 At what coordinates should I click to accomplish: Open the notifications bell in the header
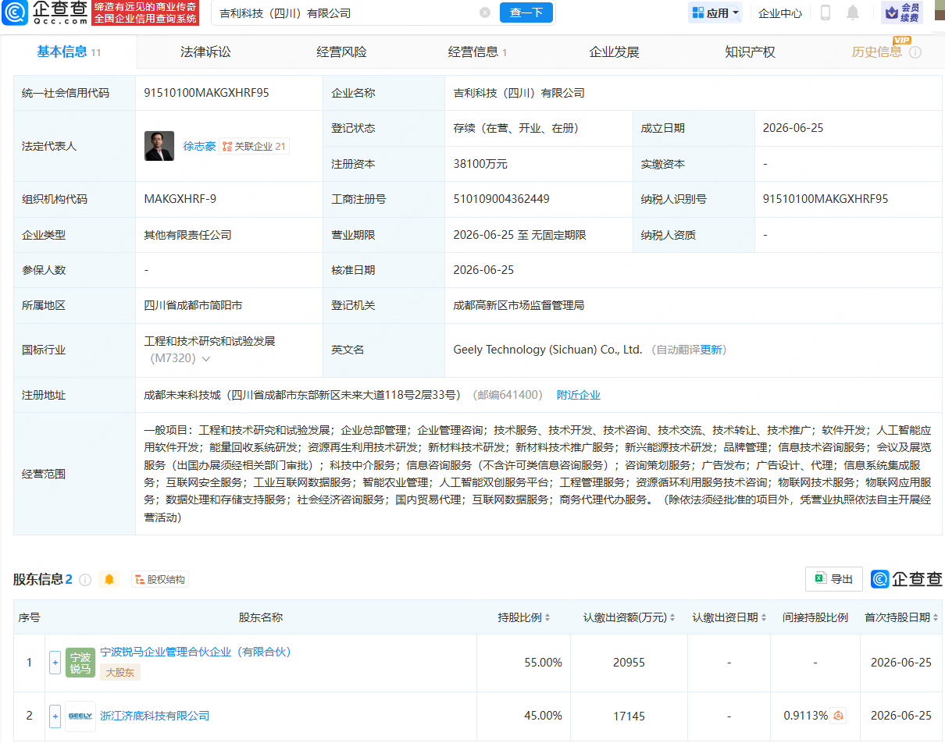tap(853, 12)
